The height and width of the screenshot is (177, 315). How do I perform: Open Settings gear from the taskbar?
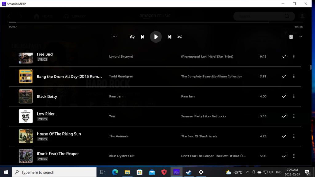pos(201,172)
